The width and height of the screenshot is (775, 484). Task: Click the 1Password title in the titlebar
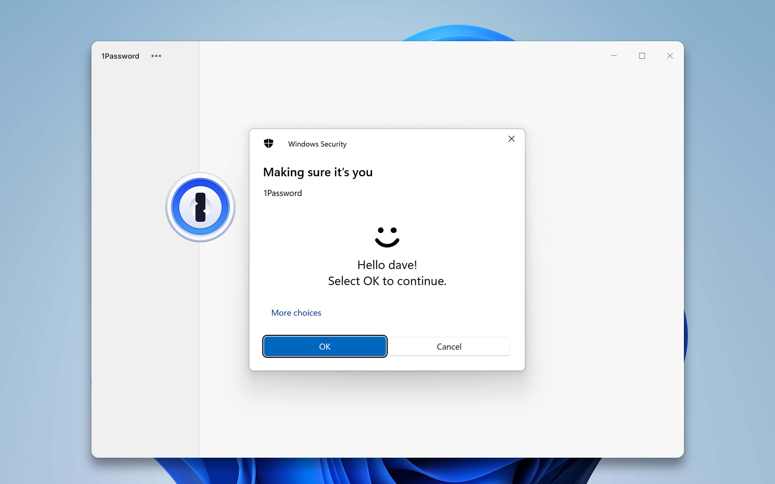pyautogui.click(x=120, y=56)
